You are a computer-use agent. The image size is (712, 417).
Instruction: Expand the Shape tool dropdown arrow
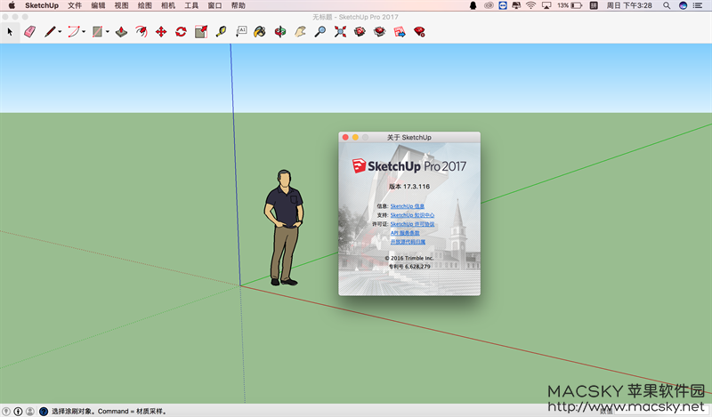(x=107, y=32)
